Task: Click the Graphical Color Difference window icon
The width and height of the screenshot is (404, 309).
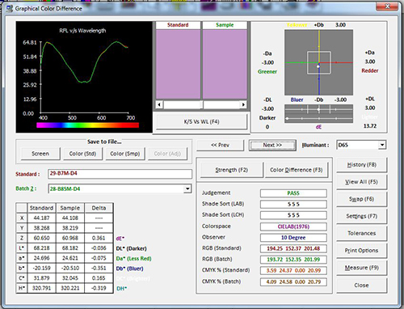Action: click(x=10, y=8)
